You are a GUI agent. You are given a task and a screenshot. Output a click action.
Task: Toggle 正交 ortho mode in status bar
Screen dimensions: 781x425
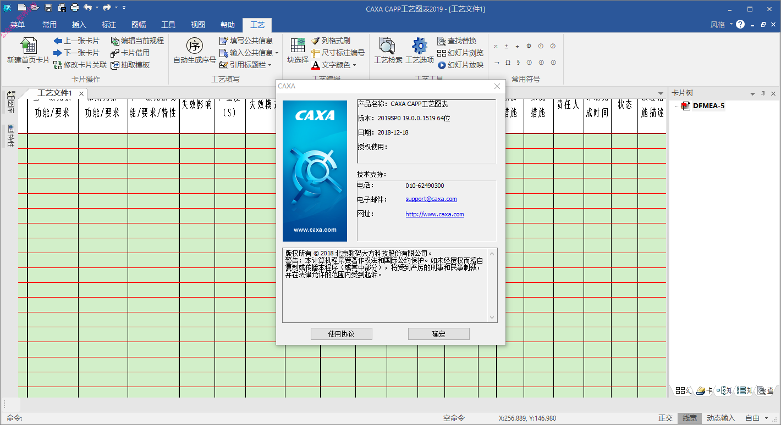665,418
